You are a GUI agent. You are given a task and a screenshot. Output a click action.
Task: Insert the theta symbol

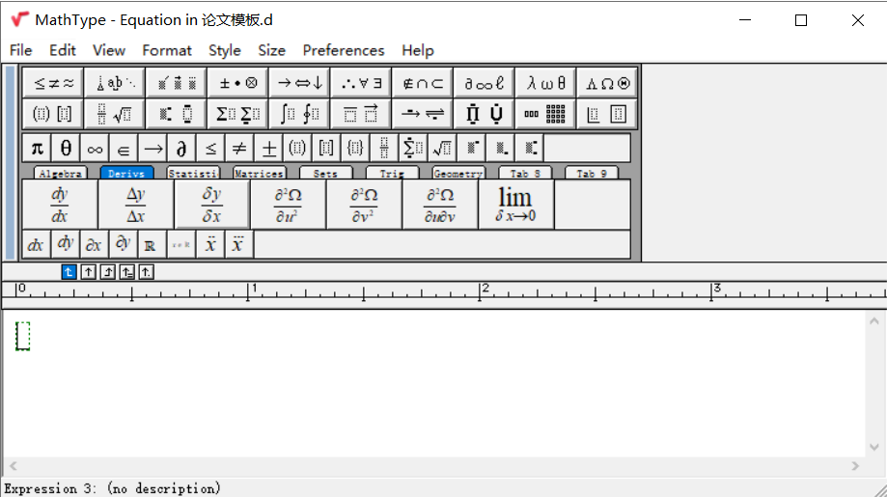[66, 149]
